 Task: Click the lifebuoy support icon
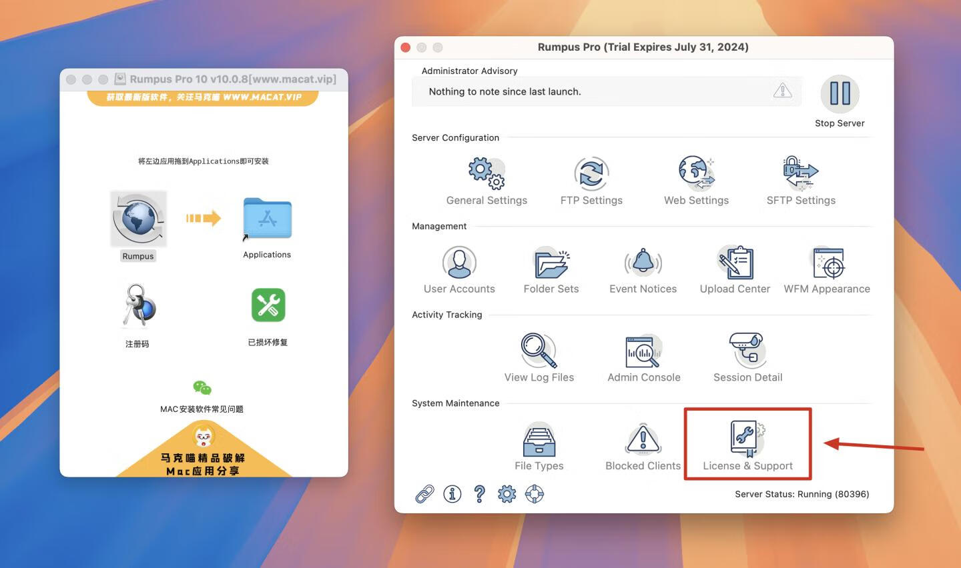(x=534, y=494)
